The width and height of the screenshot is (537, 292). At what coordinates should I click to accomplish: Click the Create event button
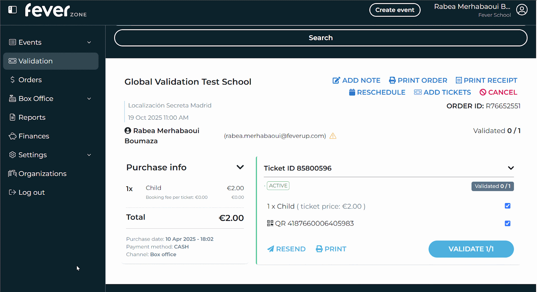(x=395, y=10)
